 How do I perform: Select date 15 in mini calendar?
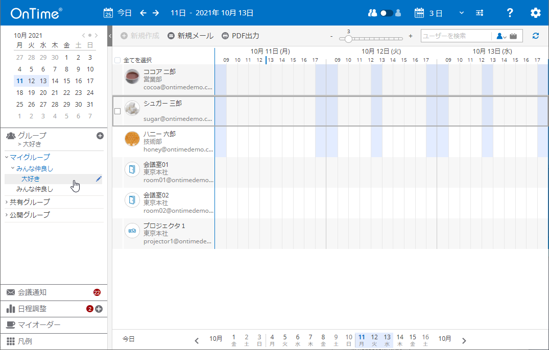66,81
